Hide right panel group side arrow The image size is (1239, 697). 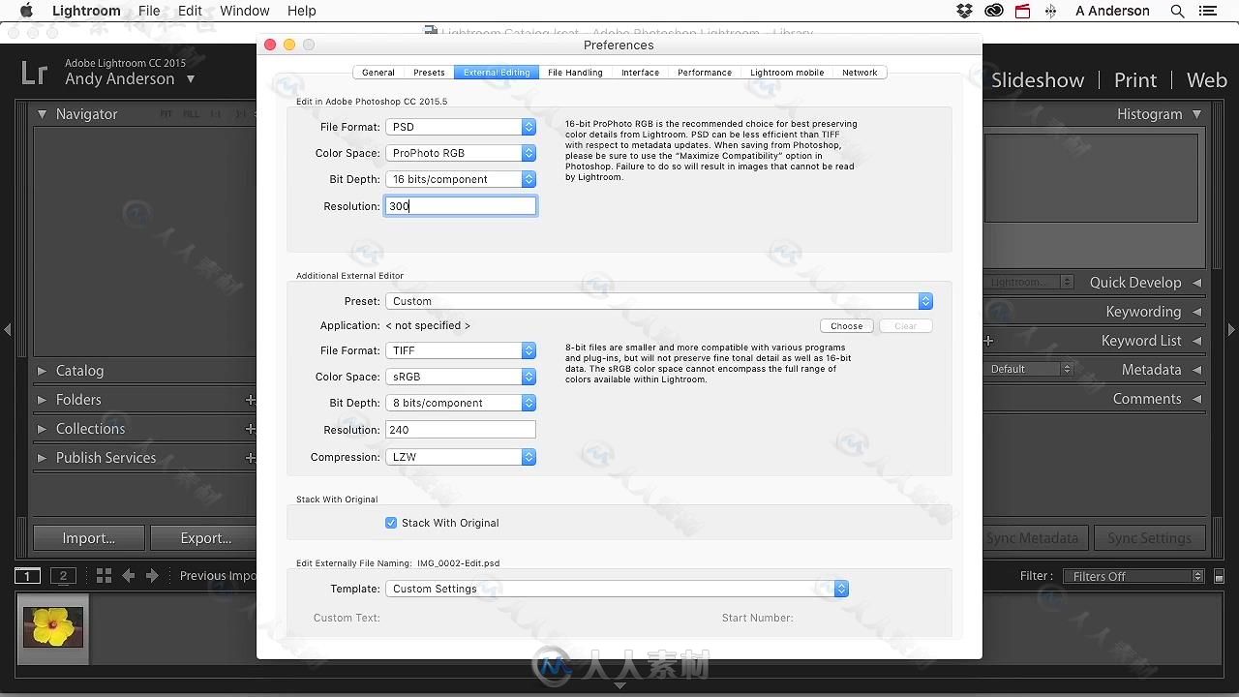click(x=1231, y=330)
